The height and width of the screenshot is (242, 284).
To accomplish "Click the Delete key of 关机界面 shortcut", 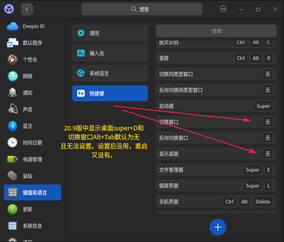I will [263, 202].
